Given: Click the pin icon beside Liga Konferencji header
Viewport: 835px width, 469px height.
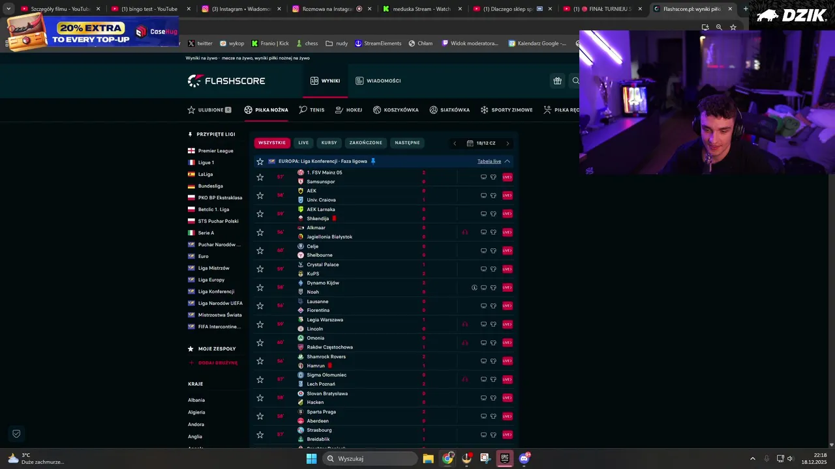Looking at the screenshot, I should pyautogui.click(x=373, y=161).
